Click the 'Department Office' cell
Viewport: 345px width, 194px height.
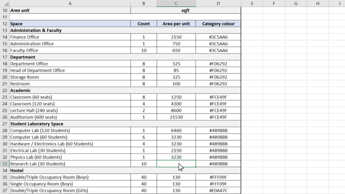coord(70,64)
